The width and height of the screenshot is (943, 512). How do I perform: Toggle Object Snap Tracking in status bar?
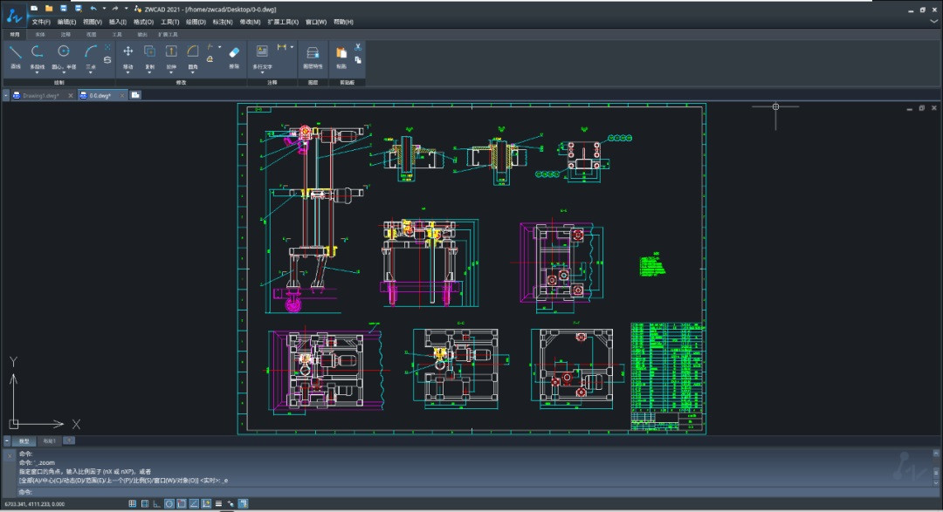click(x=194, y=503)
